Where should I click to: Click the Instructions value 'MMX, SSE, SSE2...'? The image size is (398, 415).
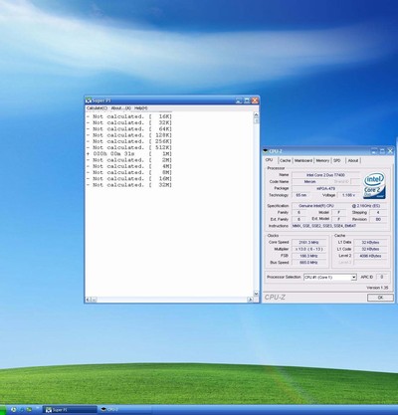(x=339, y=226)
